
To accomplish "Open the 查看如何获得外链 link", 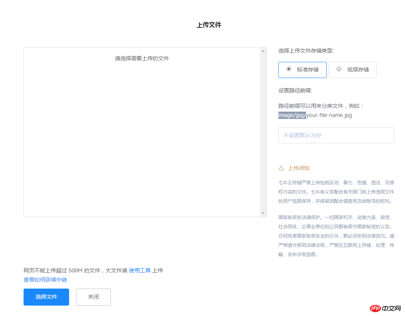I will coord(45,279).
